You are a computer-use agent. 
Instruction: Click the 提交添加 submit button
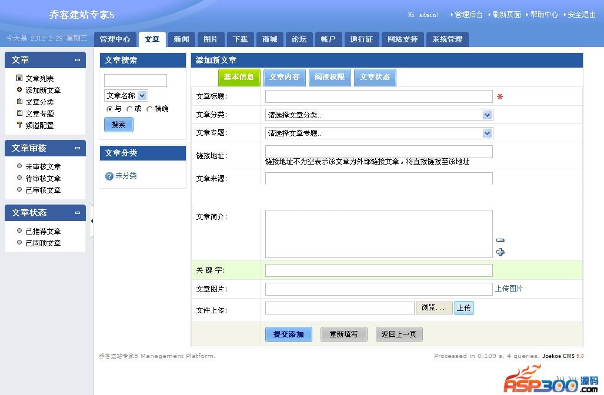(x=288, y=334)
